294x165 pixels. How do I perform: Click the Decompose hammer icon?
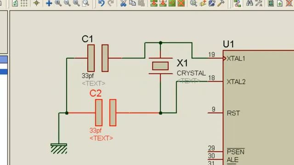pos(221,3)
